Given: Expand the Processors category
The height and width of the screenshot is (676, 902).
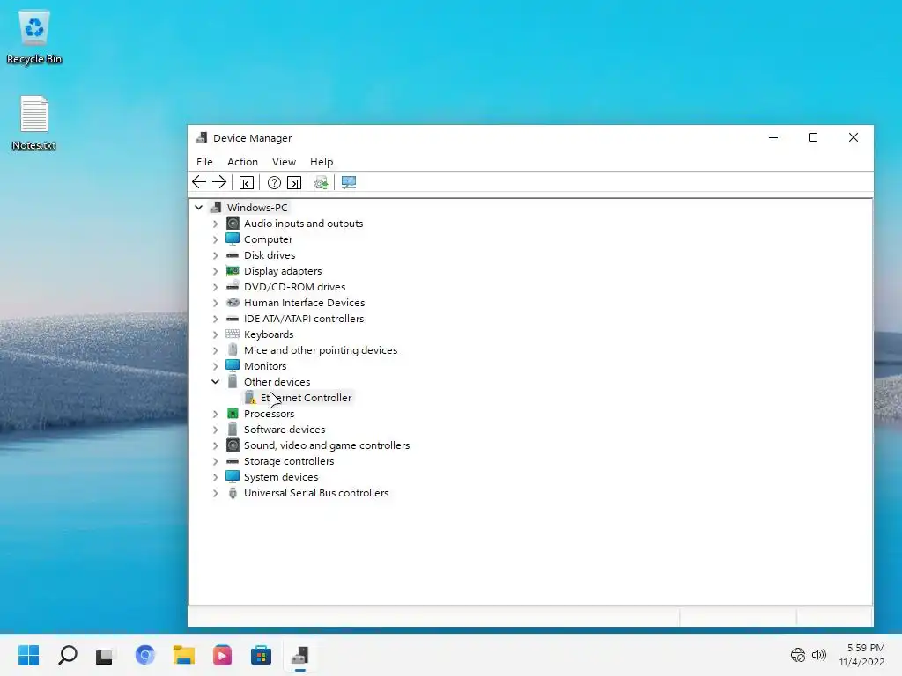Looking at the screenshot, I should click(x=215, y=414).
